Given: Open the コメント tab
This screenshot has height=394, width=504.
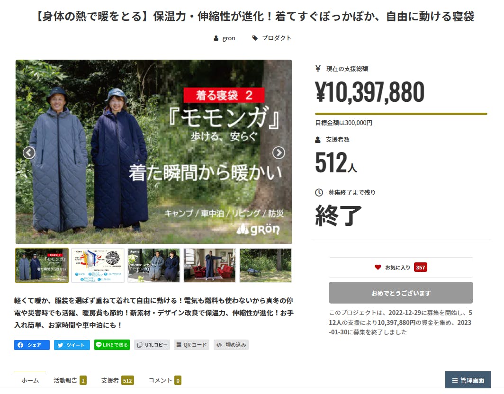Looking at the screenshot, I should pyautogui.click(x=165, y=380).
